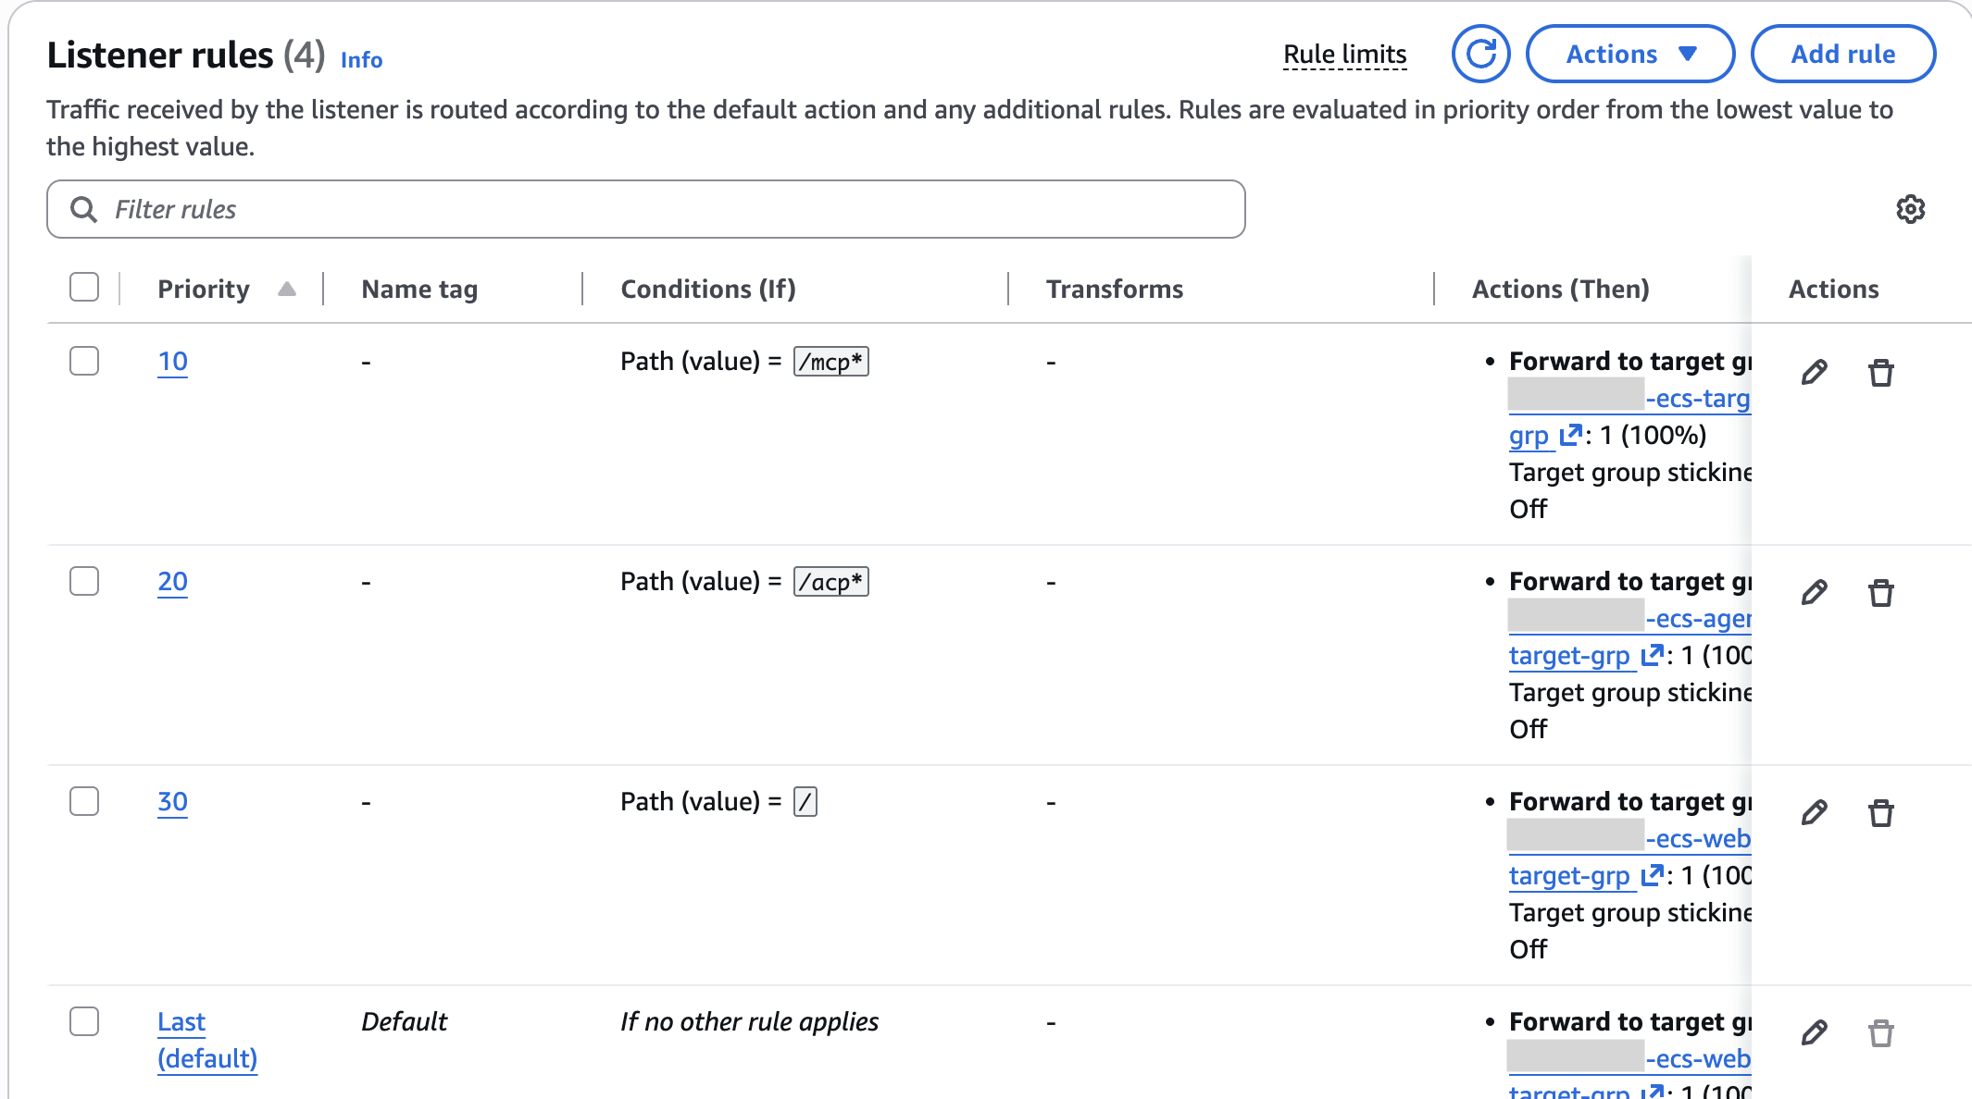Edit the priority 30 rule

coord(1815,813)
